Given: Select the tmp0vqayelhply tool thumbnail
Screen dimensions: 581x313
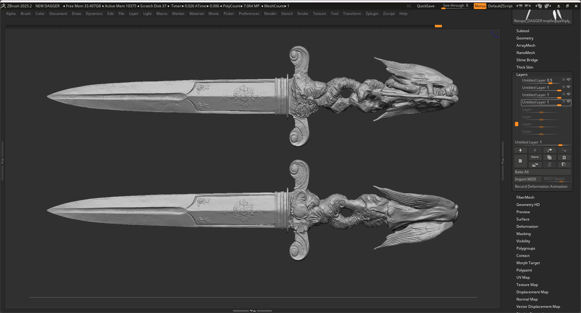Looking at the screenshot, I should [557, 16].
